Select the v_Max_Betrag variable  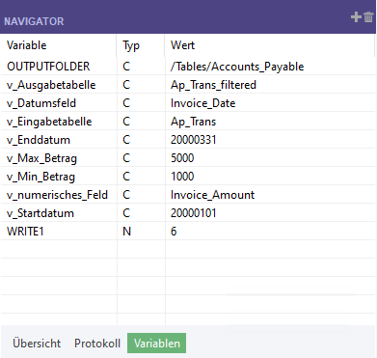[41, 158]
